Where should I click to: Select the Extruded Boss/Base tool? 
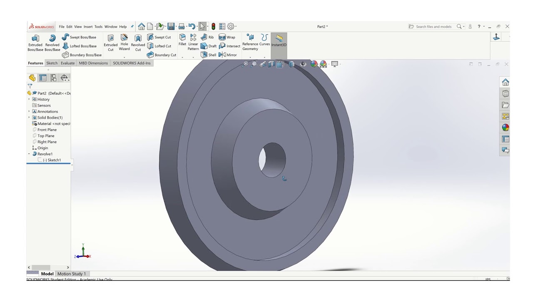35,43
